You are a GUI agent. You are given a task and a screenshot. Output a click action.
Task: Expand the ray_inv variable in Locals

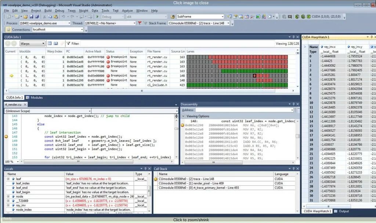[x=8, y=205]
